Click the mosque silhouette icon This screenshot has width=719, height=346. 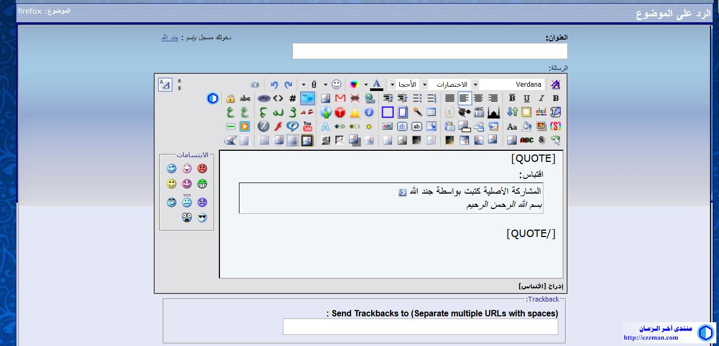(493, 112)
